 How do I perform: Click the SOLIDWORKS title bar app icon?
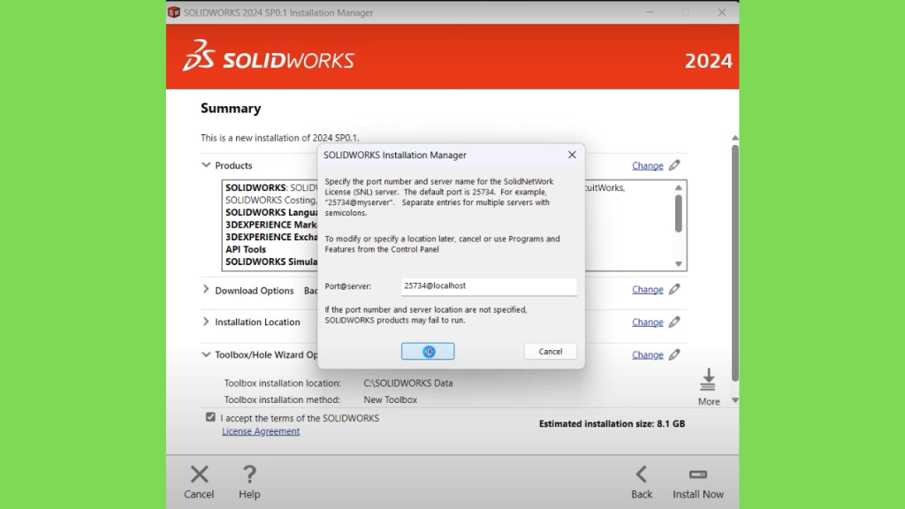(174, 12)
